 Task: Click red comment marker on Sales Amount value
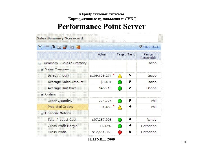[x=114, y=74]
